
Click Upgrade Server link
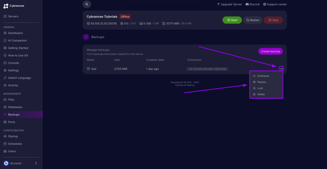tap(229, 4)
